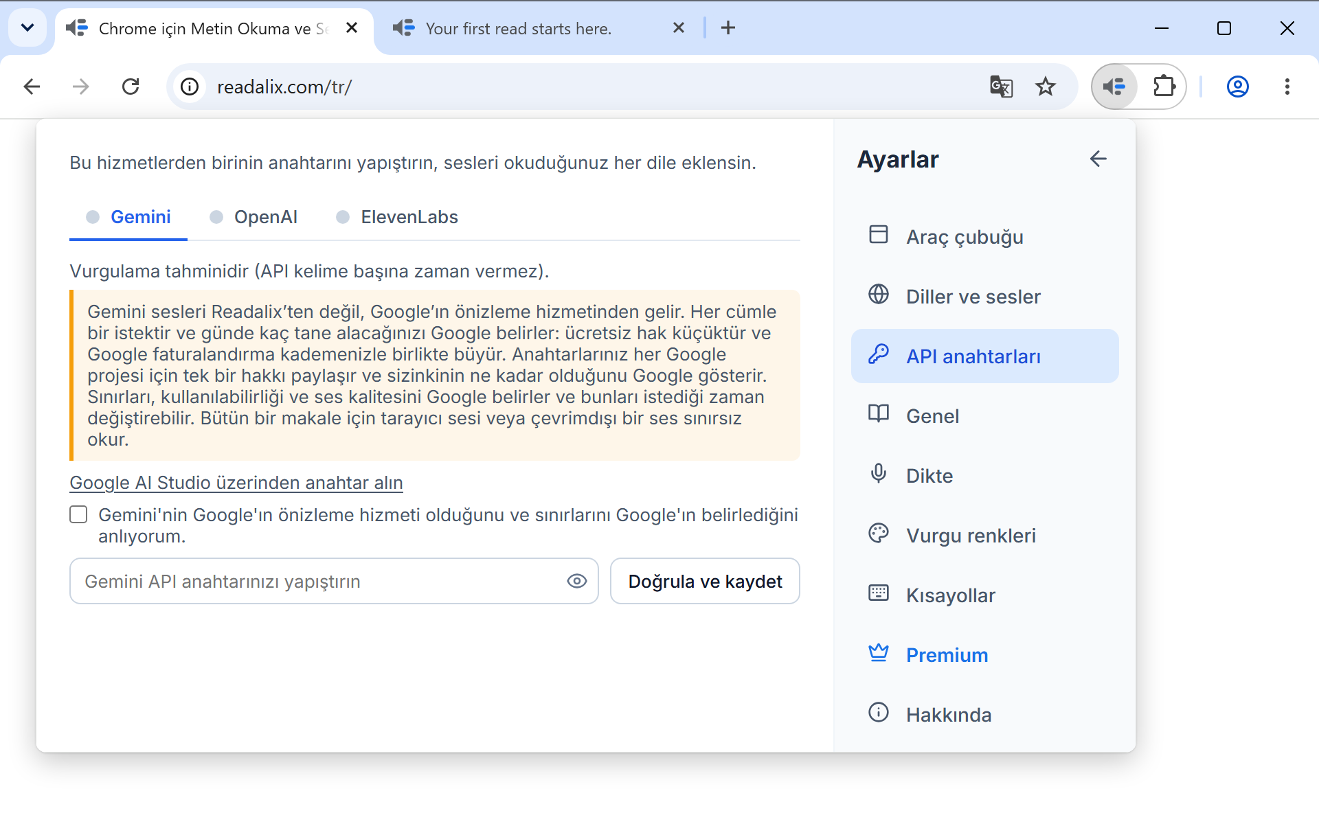Close the 'Your first read starts here' tab
1319x824 pixels.
(679, 28)
